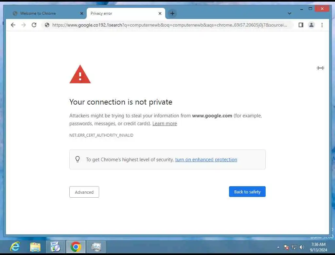The width and height of the screenshot is (335, 255).
Task: Click the forward navigation arrow
Action: tap(24, 25)
